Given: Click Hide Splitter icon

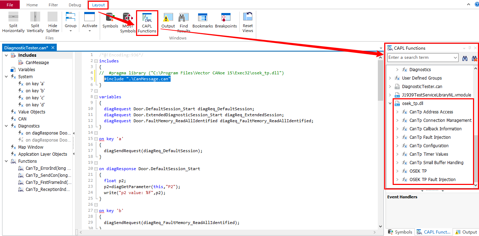Looking at the screenshot, I should coord(53,17).
